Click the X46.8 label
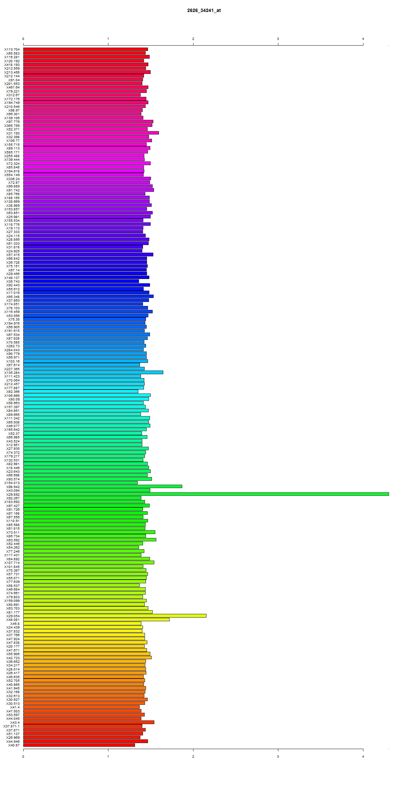The image size is (399, 799). tap(15, 624)
